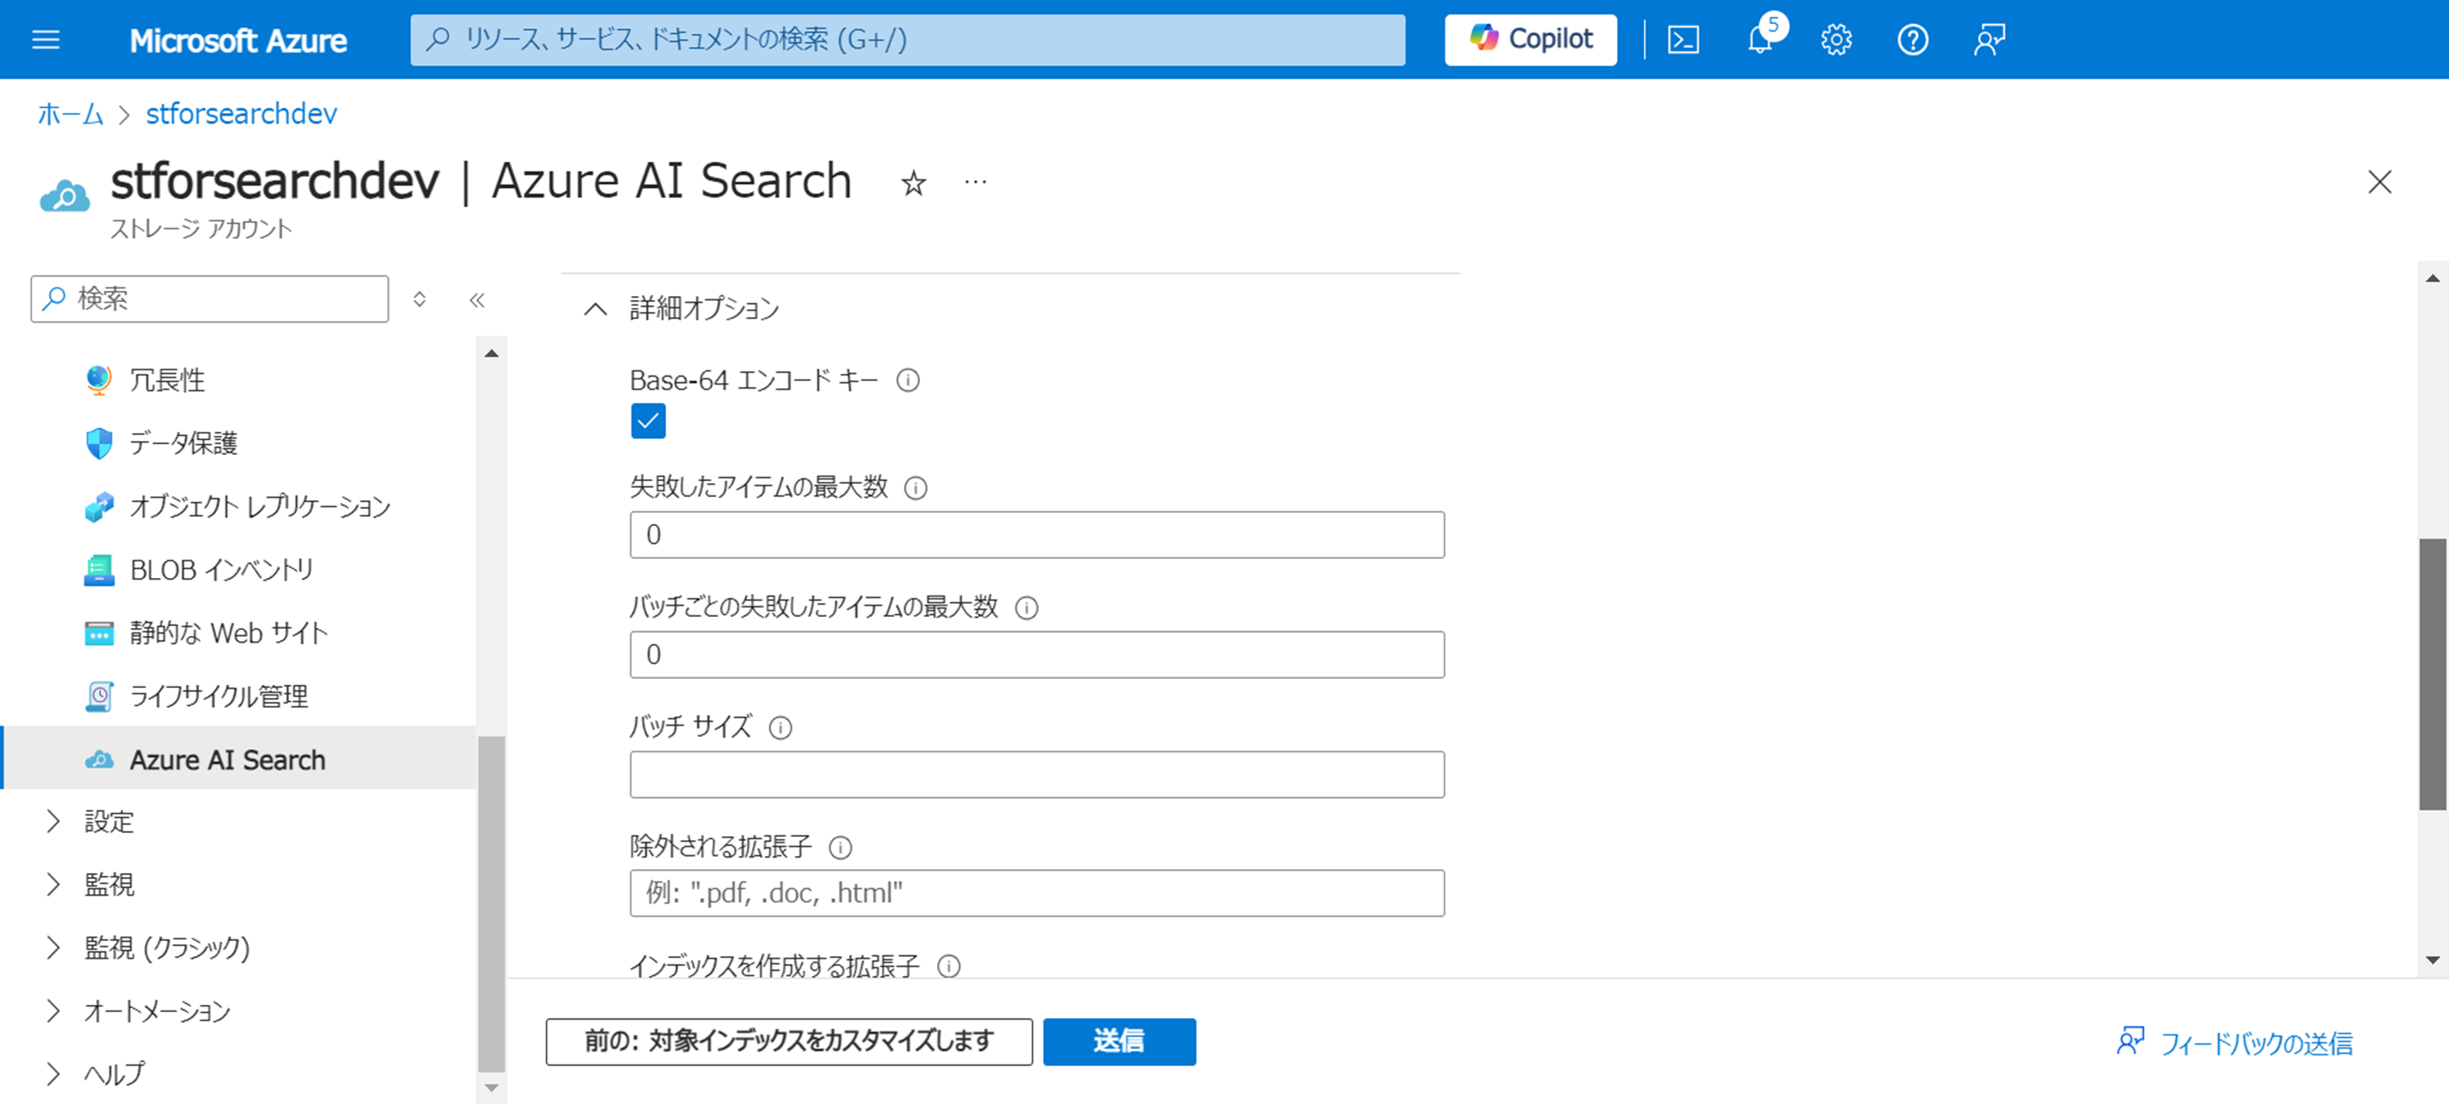This screenshot has height=1104, width=2449.
Task: Open portal settings gear
Action: [1836, 40]
